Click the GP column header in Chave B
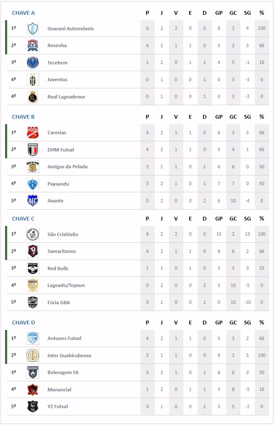 [x=219, y=117]
